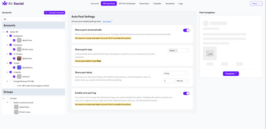
Task: Open the Minute time unit dropdown
Action: point(182,81)
